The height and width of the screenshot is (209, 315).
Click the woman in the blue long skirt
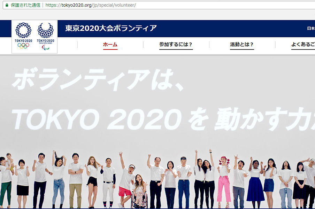pyautogui.click(x=255, y=183)
